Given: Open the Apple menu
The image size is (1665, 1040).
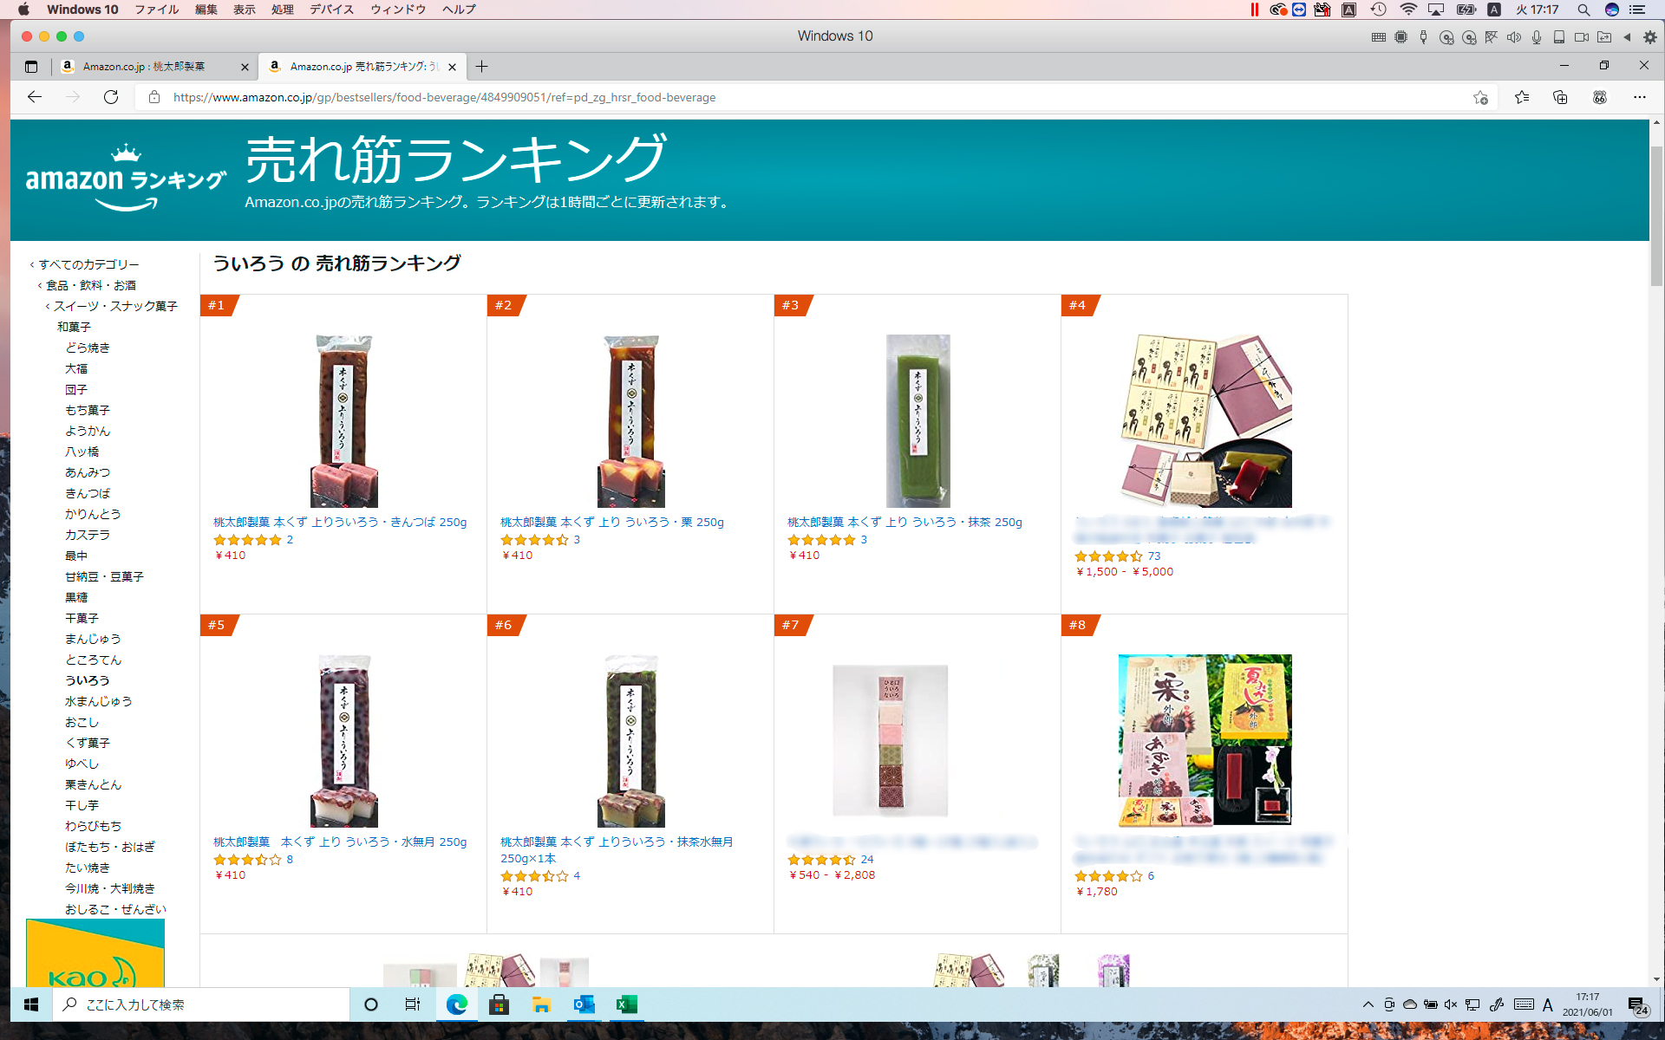Looking at the screenshot, I should click(23, 10).
